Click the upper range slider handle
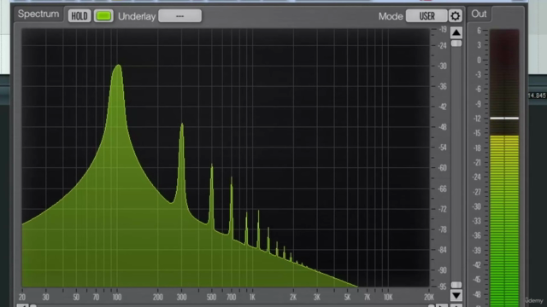547x307 pixels. [456, 43]
